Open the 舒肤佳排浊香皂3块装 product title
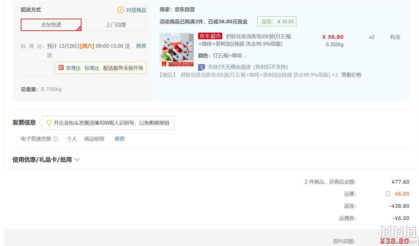 coord(245,40)
